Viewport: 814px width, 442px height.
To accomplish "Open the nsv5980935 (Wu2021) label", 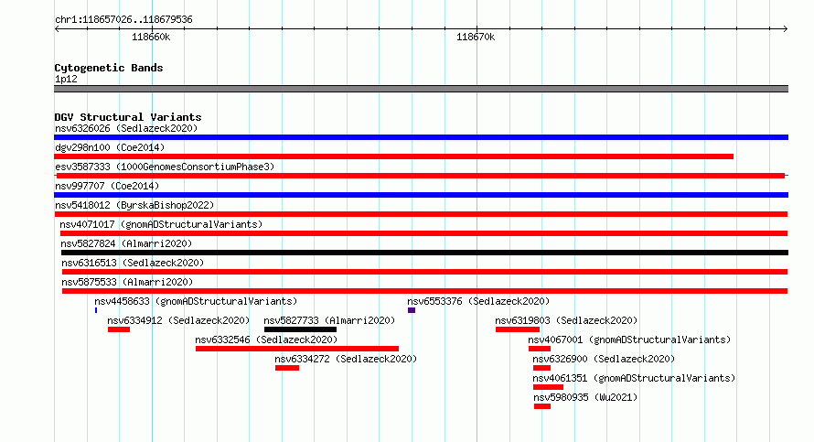I will (x=585, y=397).
